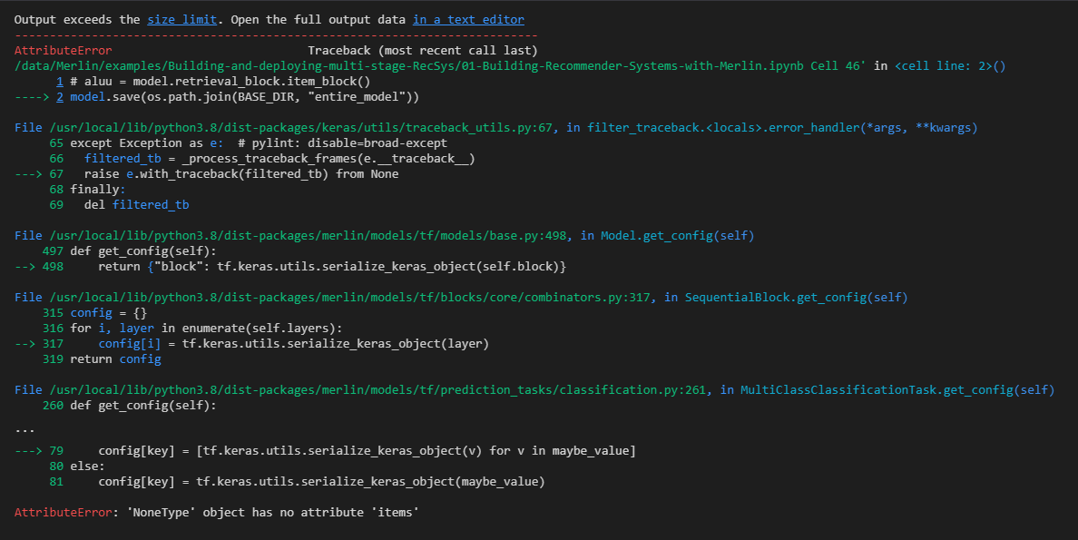Open full output in a text editor
This screenshot has width=1078, height=540.
[469, 18]
